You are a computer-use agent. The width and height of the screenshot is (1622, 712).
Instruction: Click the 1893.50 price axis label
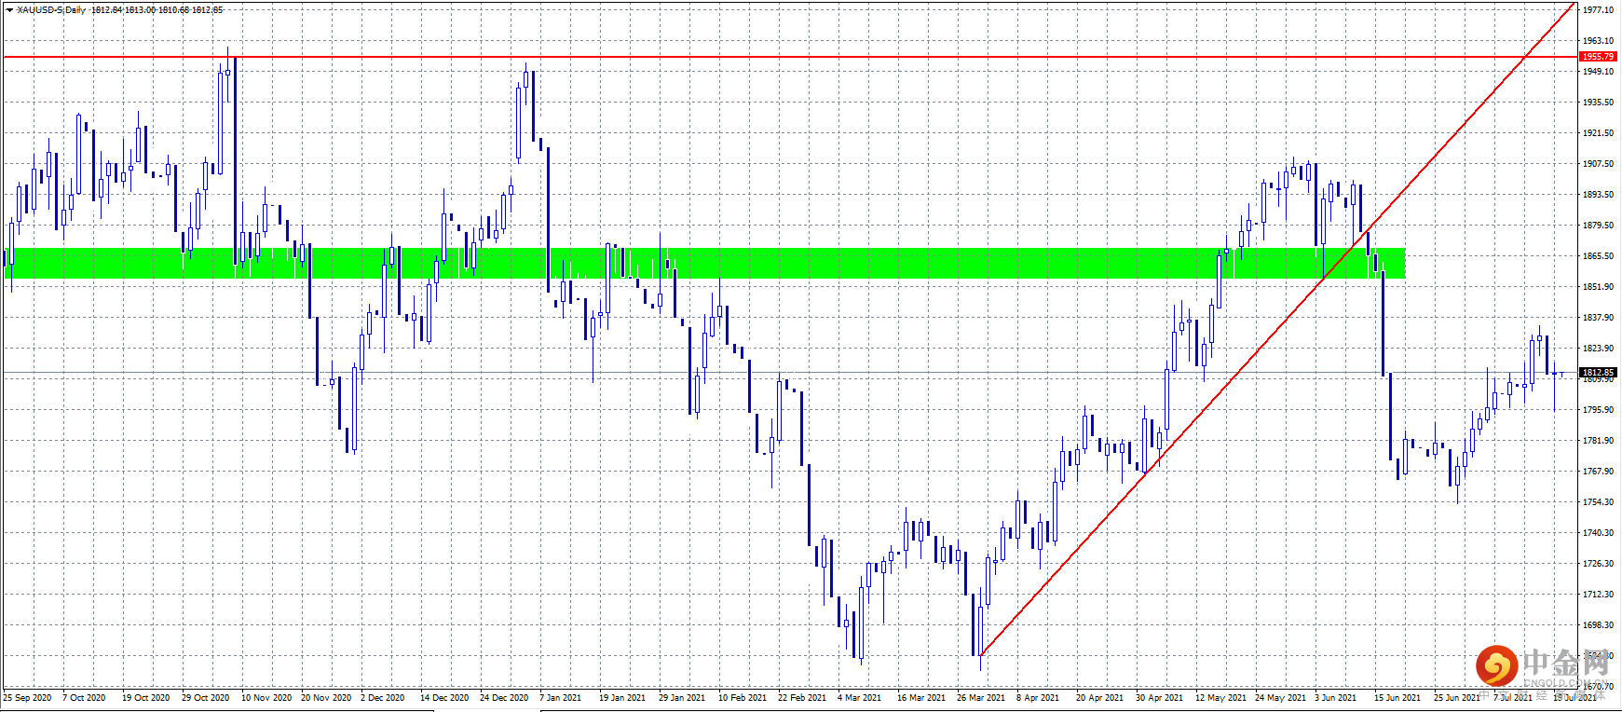pyautogui.click(x=1598, y=195)
